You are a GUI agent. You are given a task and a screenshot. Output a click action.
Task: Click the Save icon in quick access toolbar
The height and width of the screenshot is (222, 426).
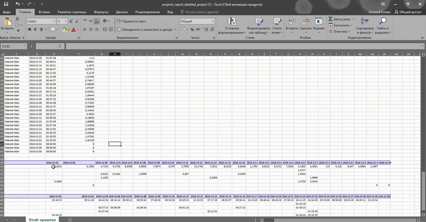(x=6, y=4)
